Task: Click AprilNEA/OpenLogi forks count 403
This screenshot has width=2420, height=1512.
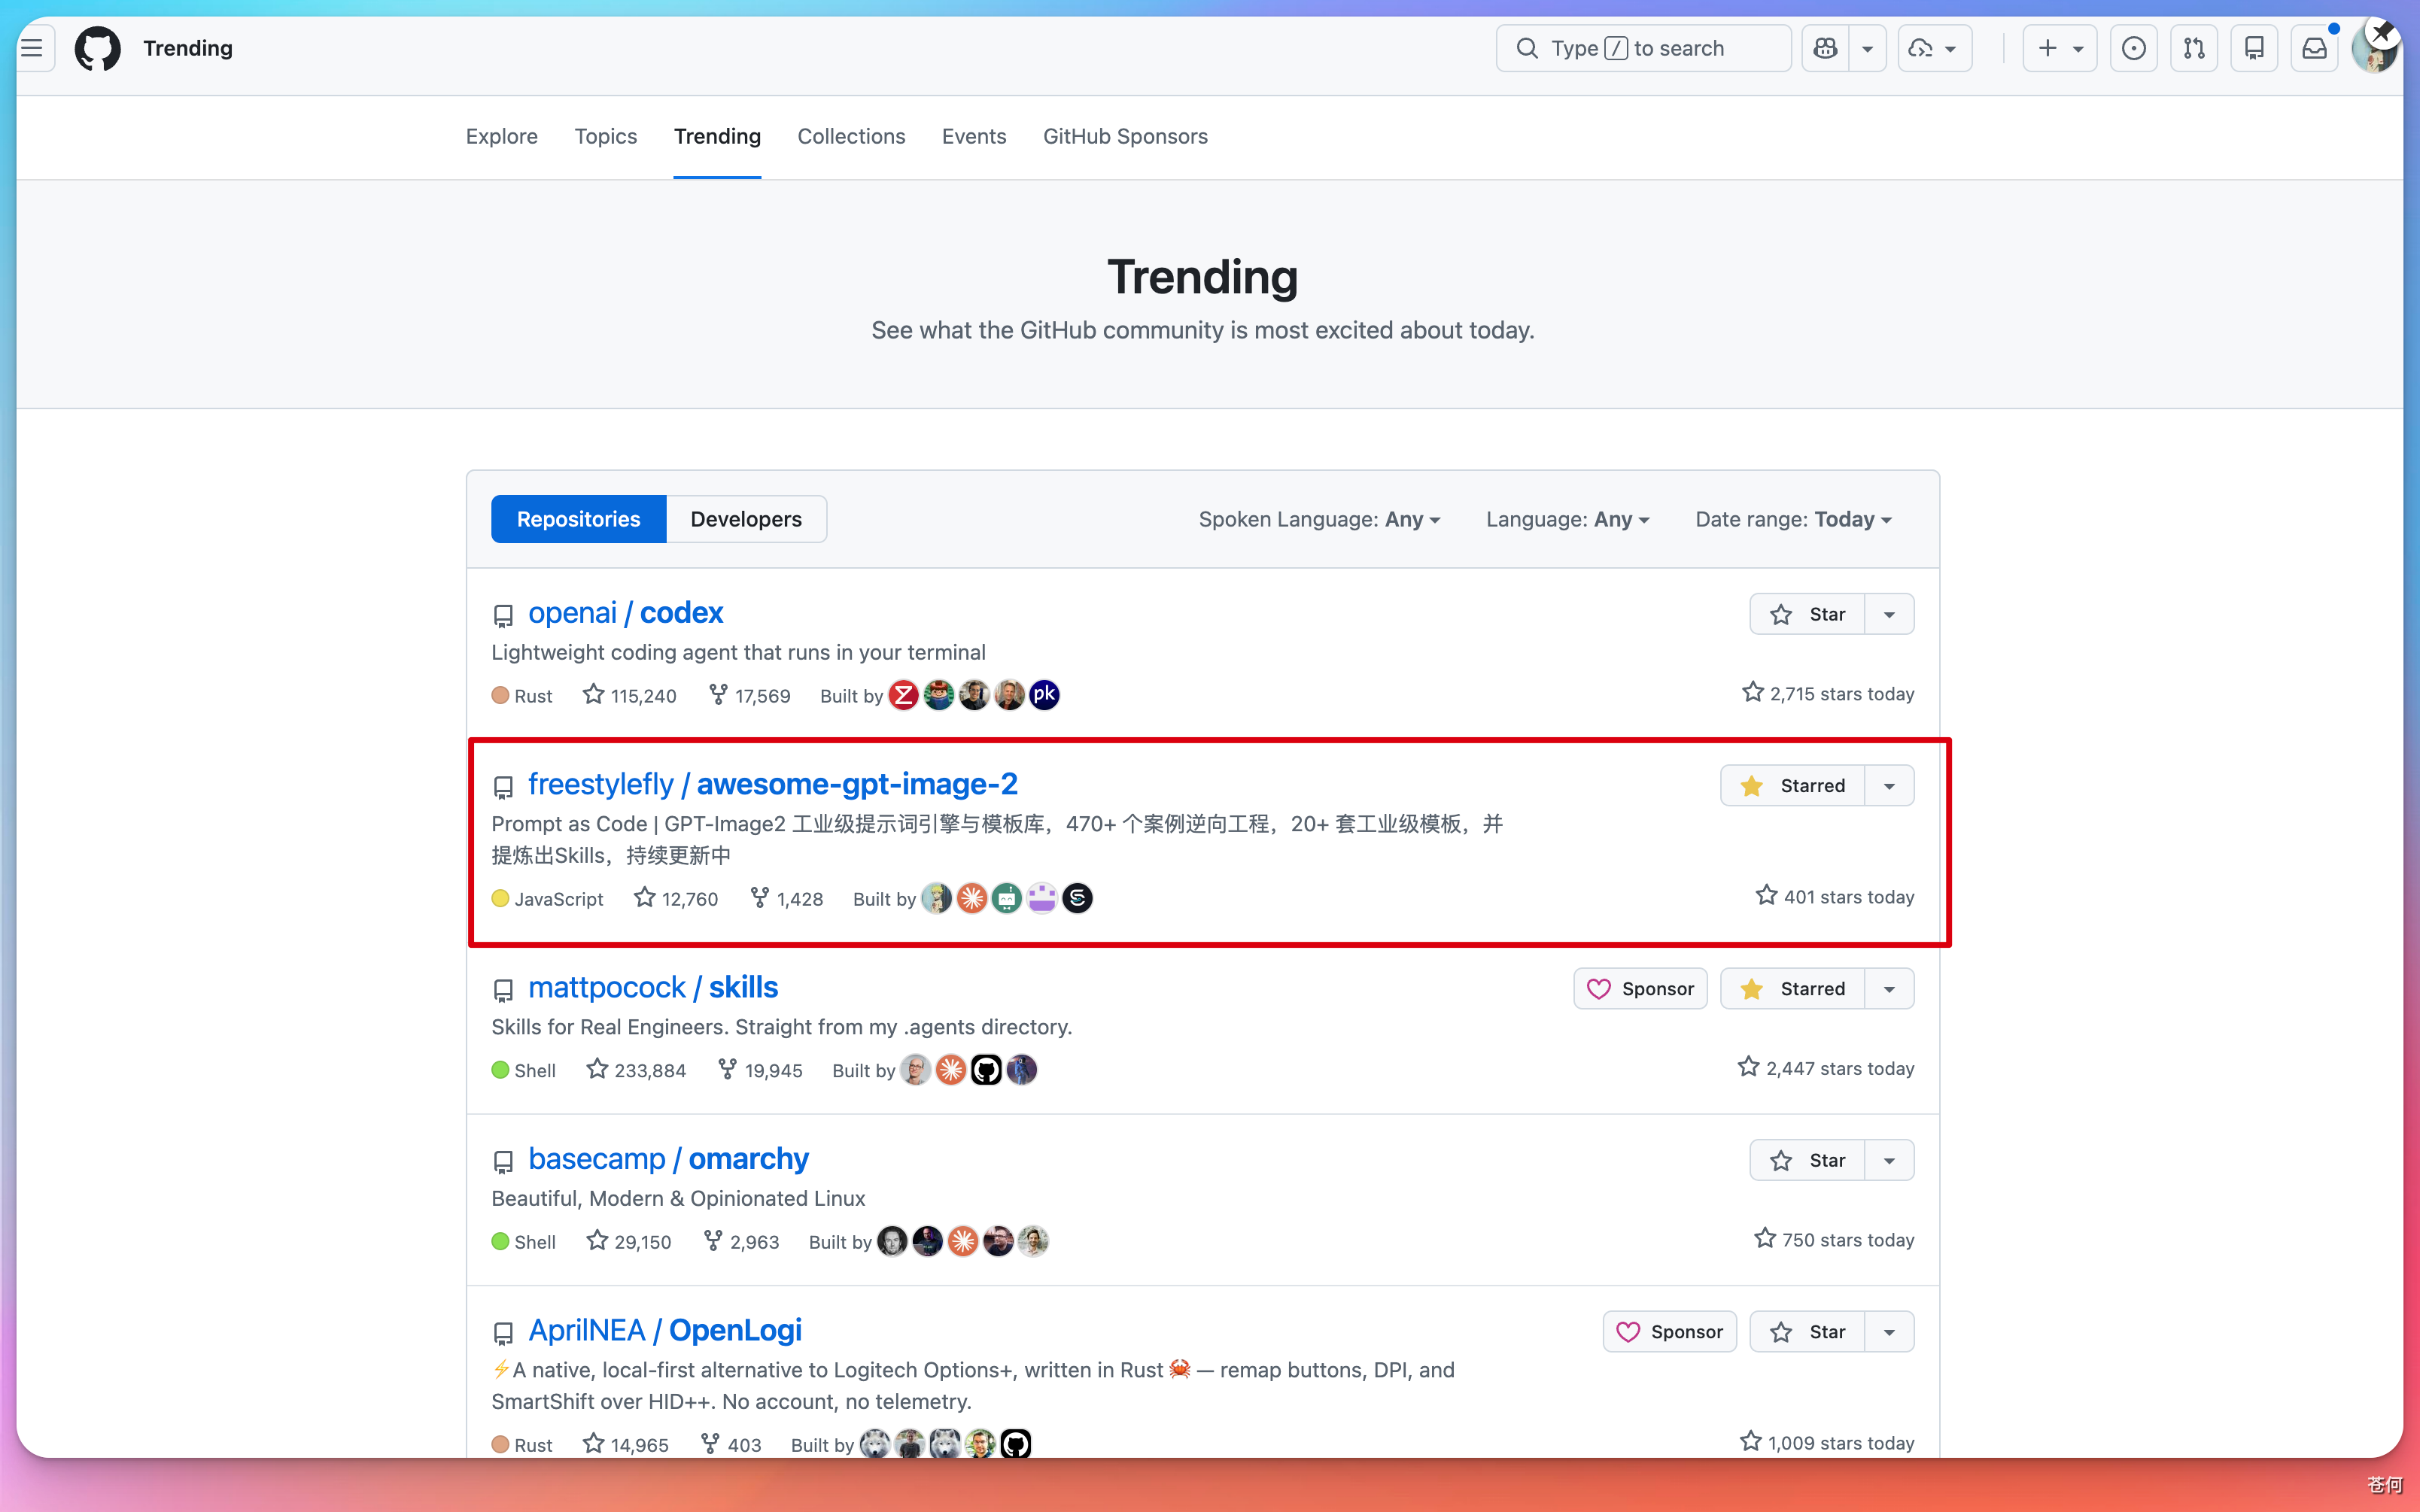Action: click(x=731, y=1444)
